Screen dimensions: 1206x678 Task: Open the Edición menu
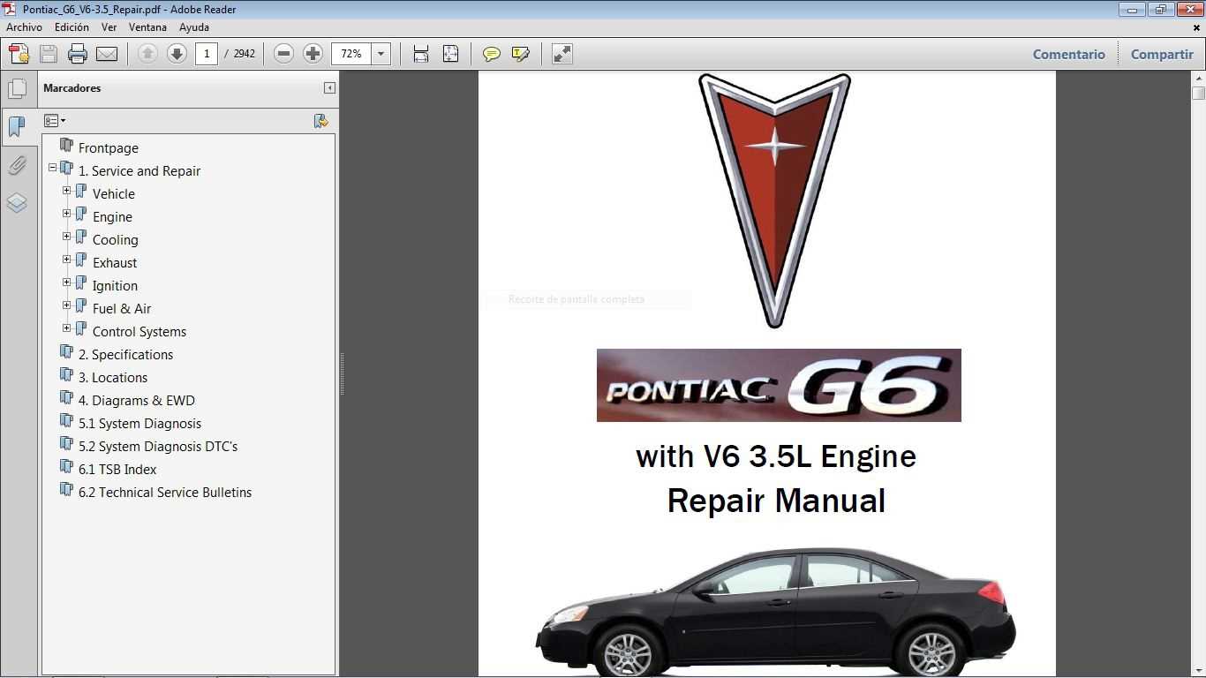72,27
